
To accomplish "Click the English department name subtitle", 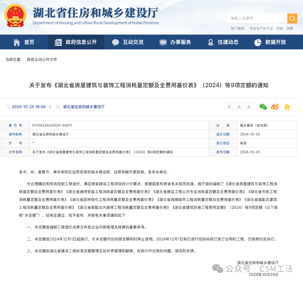I will coord(95,23).
